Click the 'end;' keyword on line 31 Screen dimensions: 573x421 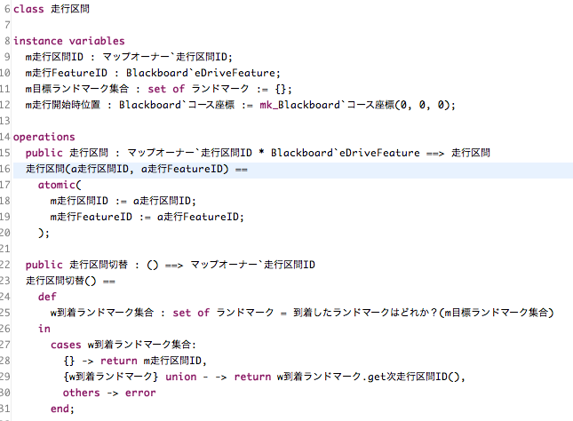pyautogui.click(x=62, y=409)
